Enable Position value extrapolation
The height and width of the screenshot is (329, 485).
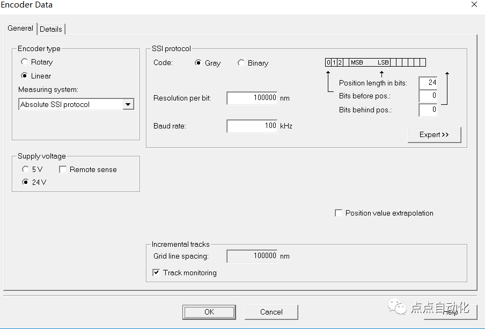(x=339, y=213)
